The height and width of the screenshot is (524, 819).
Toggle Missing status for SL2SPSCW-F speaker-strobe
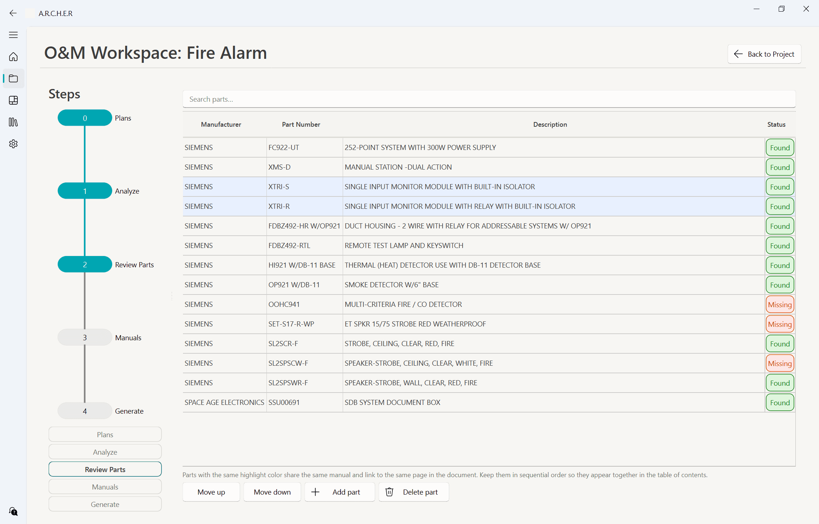pyautogui.click(x=779, y=363)
